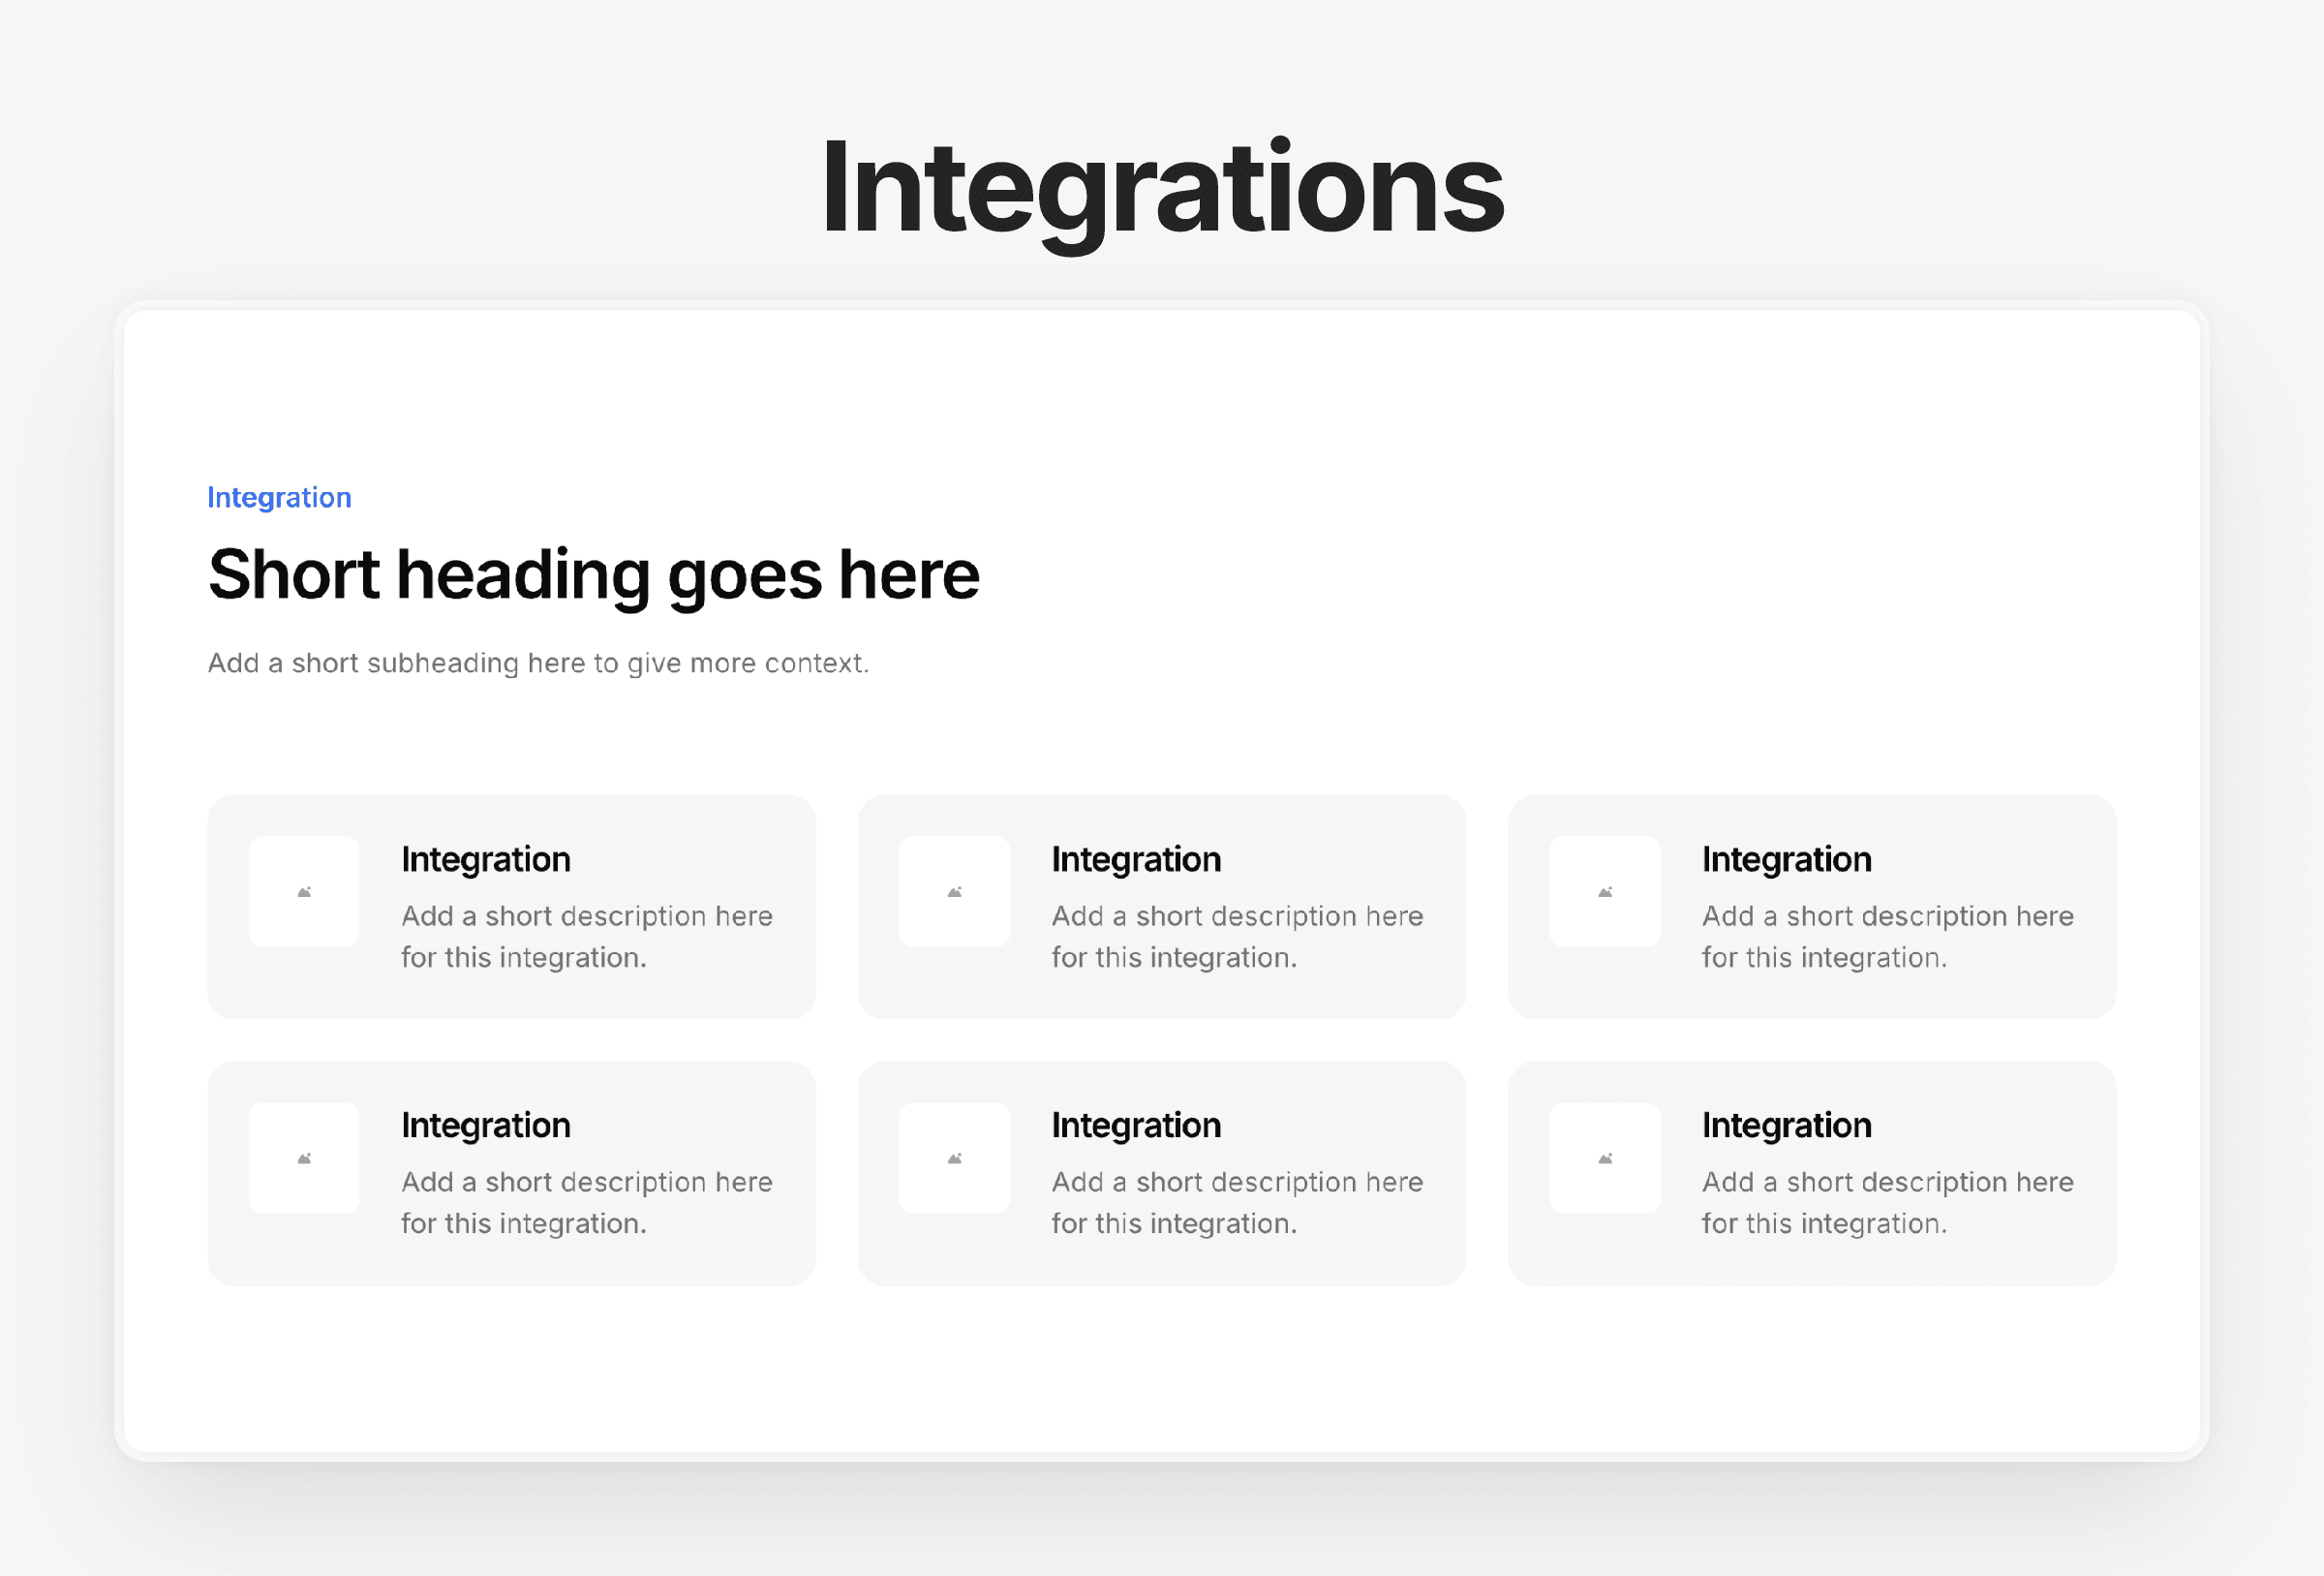Click the image placeholder icon in top-middle card
The width and height of the screenshot is (2324, 1576).
click(954, 891)
